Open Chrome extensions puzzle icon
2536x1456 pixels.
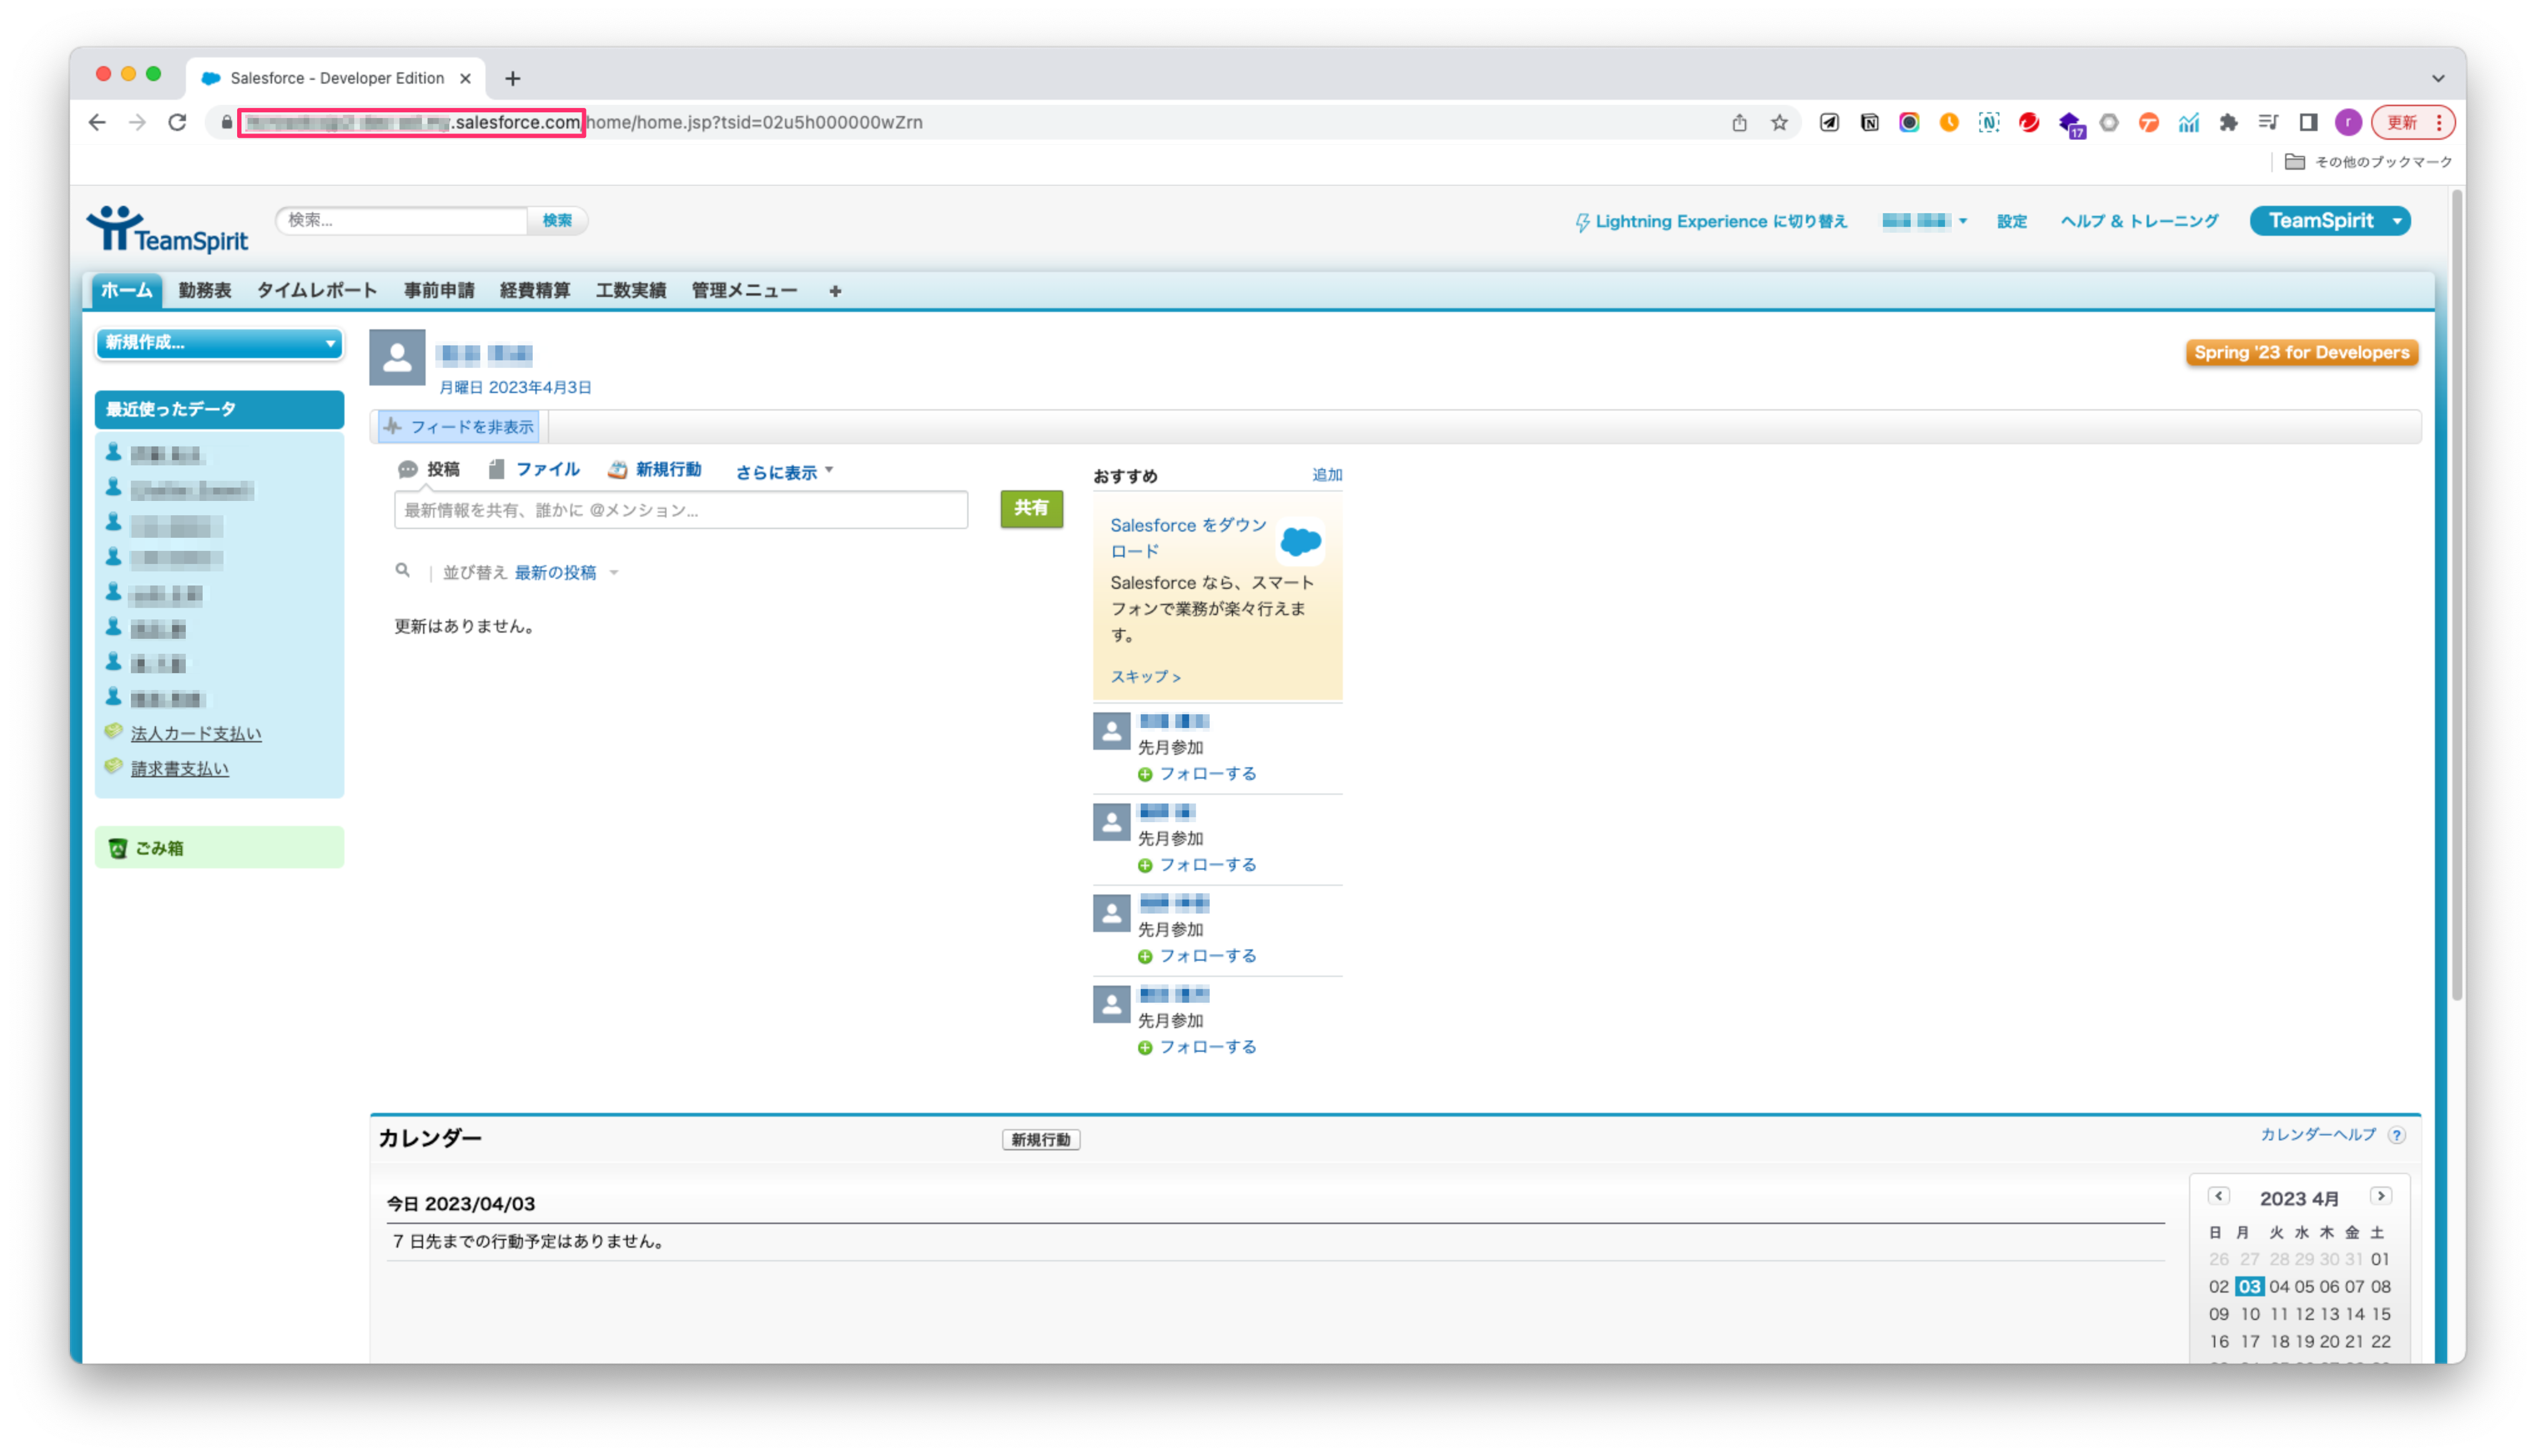click(2228, 122)
